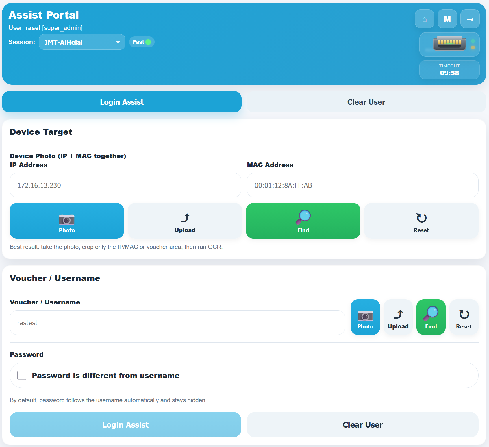Click the bottom Clear User button
This screenshot has width=489, height=447.
[x=363, y=425]
